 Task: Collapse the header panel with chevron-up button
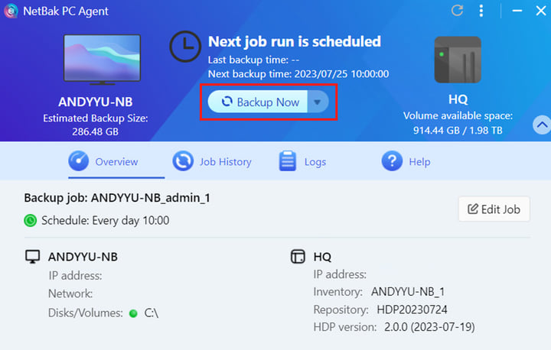pos(542,125)
